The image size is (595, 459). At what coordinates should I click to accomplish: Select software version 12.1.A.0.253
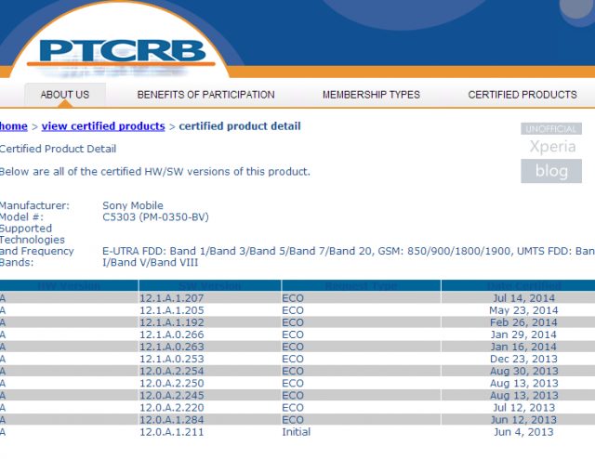click(171, 359)
